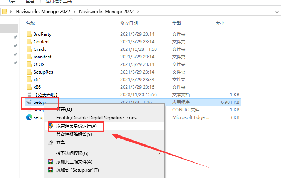Sort files by 修改日期 column
The width and height of the screenshot is (281, 178).
pyautogui.click(x=129, y=23)
